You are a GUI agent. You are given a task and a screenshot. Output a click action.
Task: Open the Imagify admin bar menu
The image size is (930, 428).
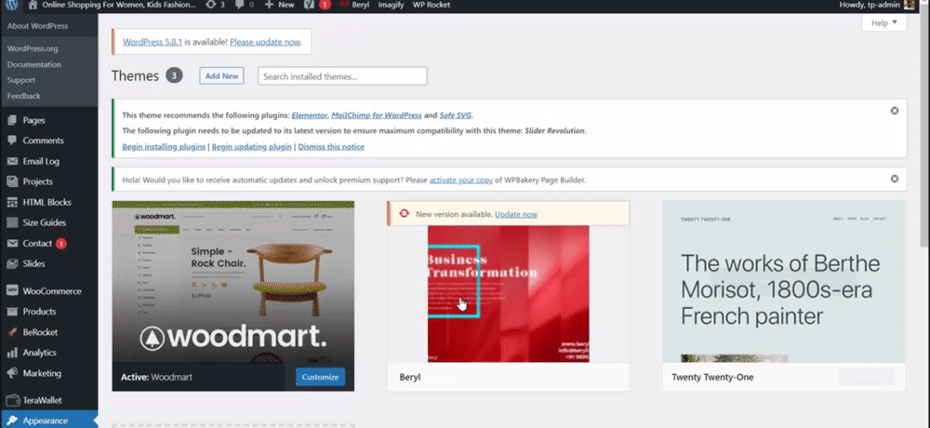click(x=391, y=5)
